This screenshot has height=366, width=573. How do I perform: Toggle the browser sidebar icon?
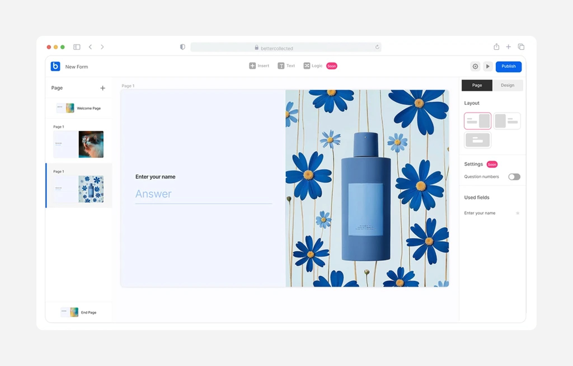[x=77, y=47]
